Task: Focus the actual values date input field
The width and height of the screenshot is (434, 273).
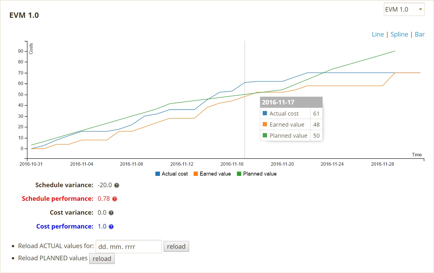Action: pos(129,246)
